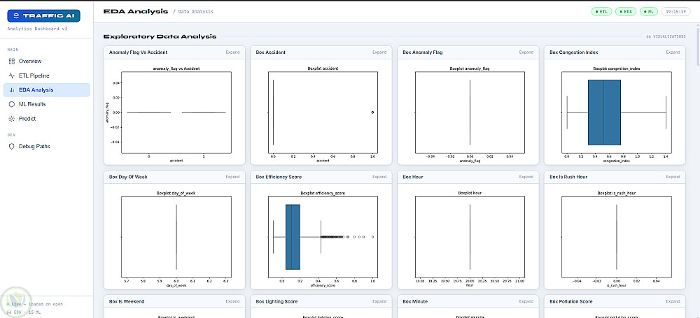Open the Predict menu item
Image resolution: width=700 pixels, height=318 pixels.
tap(46, 119)
